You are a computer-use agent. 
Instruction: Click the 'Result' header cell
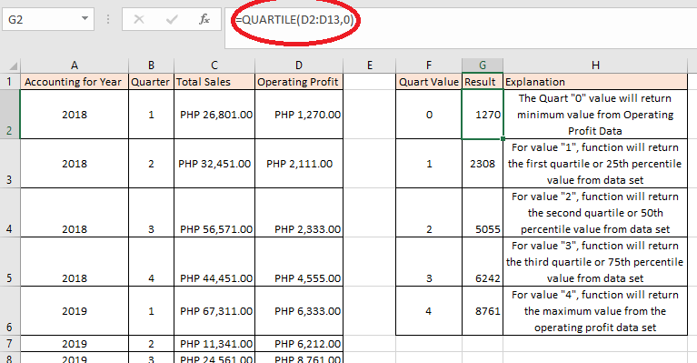pyautogui.click(x=483, y=81)
